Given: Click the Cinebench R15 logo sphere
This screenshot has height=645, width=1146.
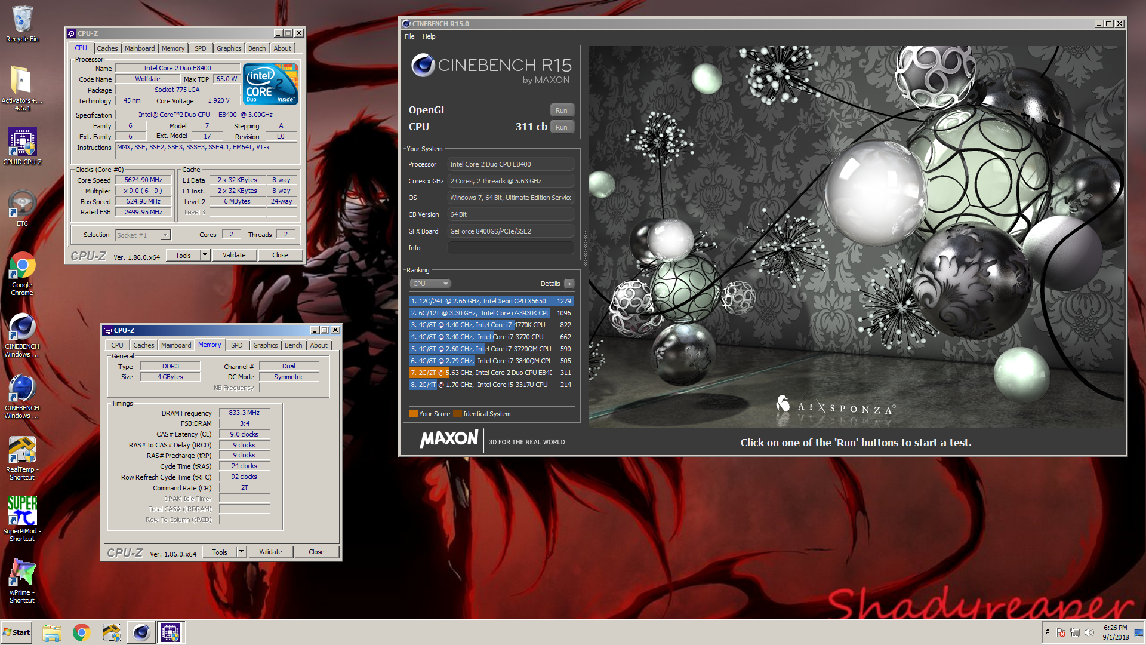Looking at the screenshot, I should [x=423, y=65].
